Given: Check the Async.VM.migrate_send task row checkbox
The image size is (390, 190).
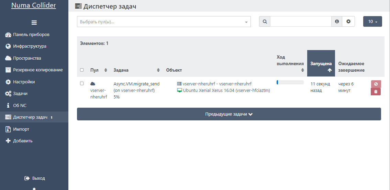Looking at the screenshot, I should coord(82,83).
